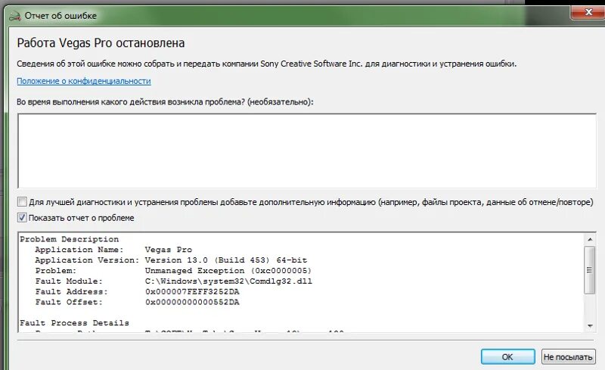The width and height of the screenshot is (605, 370).
Task: Click the 'Работа Vegas Pro остановлена' heading
Action: click(101, 43)
